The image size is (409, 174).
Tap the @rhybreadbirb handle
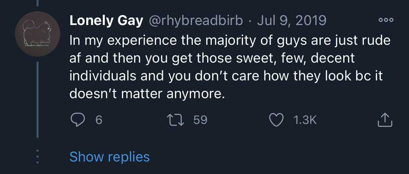196,21
